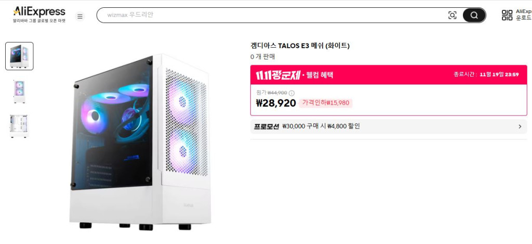Open the QR code app download icon
The height and width of the screenshot is (244, 532).
(507, 15)
